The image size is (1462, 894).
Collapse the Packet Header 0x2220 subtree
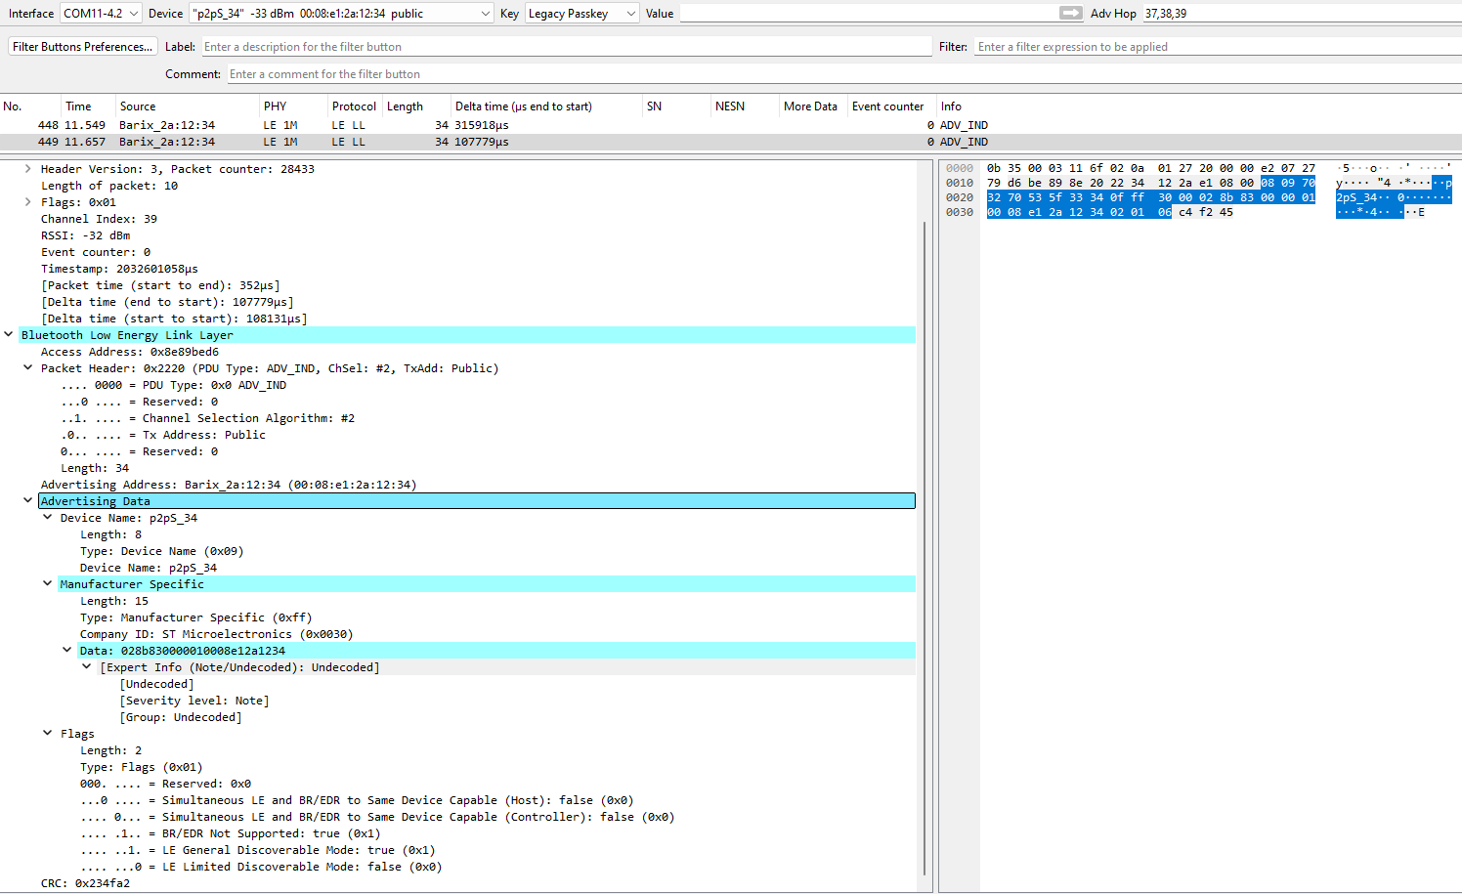[x=27, y=367]
